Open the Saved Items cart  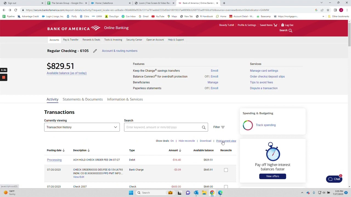(275, 25)
